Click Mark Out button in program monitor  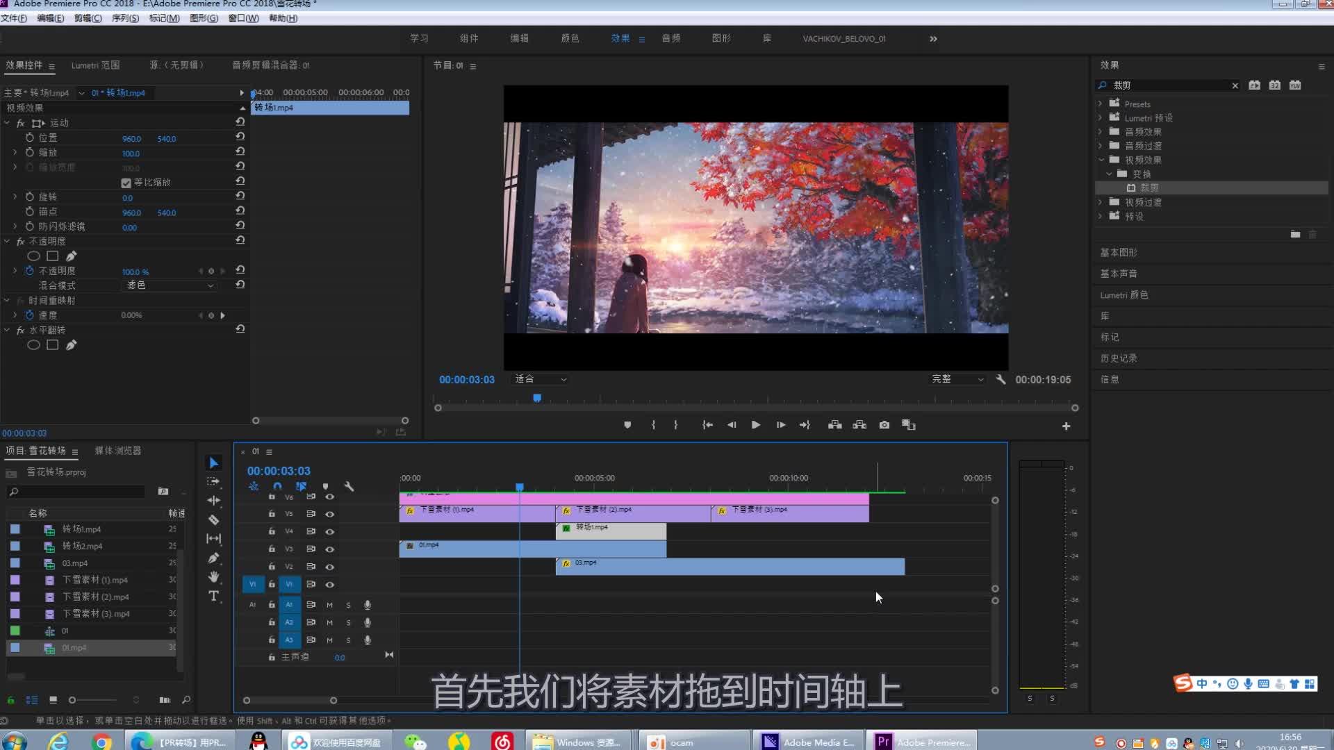tap(675, 425)
